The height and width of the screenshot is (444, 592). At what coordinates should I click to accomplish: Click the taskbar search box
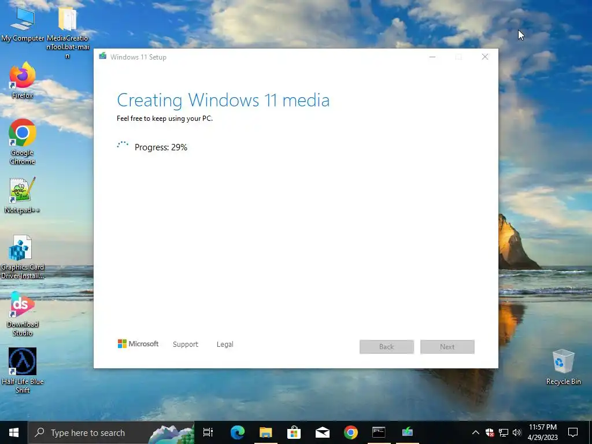111,432
